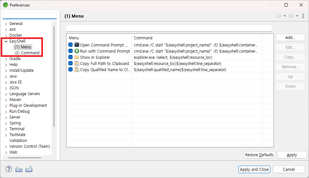309x178 pixels.
Task: Click the tree horizontal scrollbar
Action: pos(24,158)
